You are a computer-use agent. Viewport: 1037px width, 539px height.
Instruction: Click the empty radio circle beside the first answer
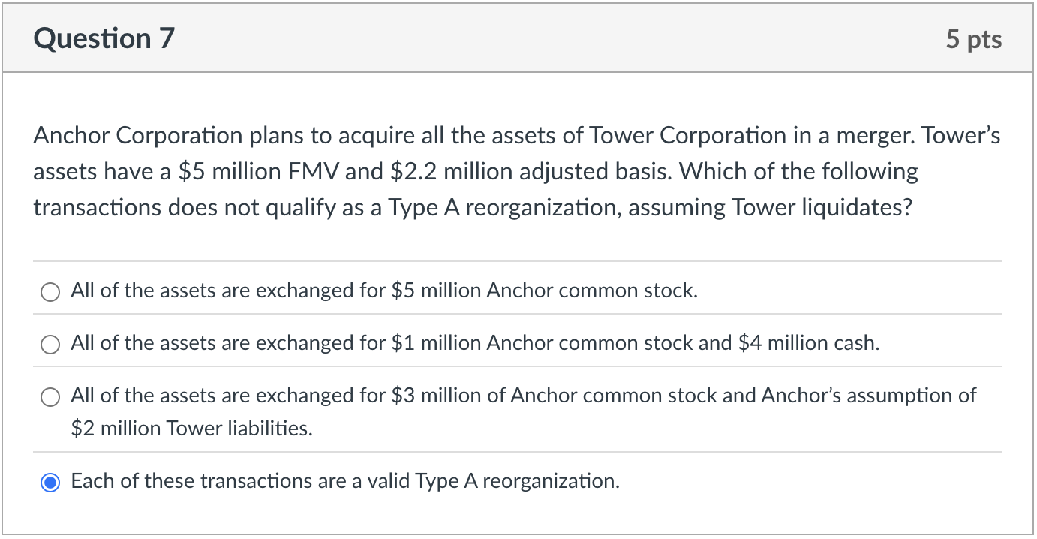point(50,291)
